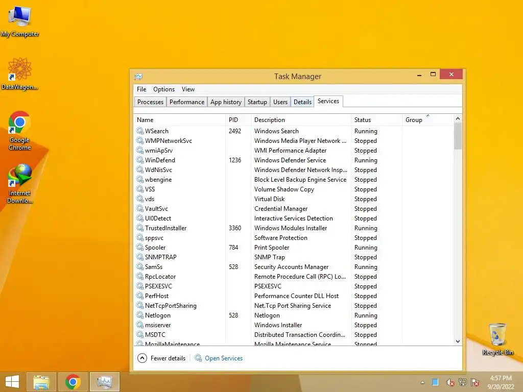Sort services by Status column
This screenshot has width=523, height=392.
[x=376, y=119]
